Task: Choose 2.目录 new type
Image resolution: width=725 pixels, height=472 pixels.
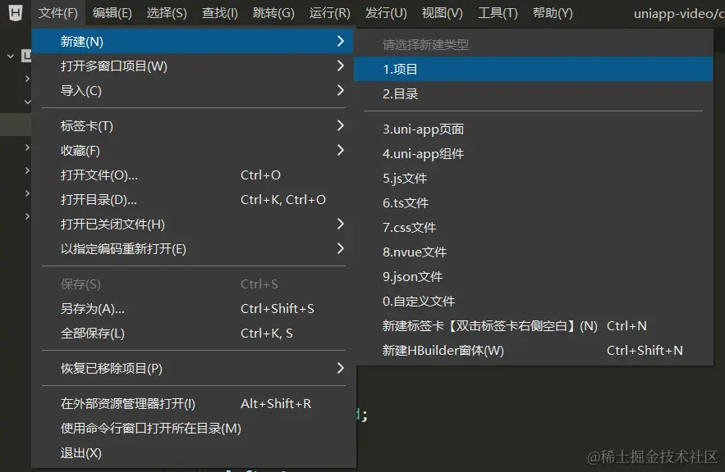Action: pyautogui.click(x=533, y=94)
